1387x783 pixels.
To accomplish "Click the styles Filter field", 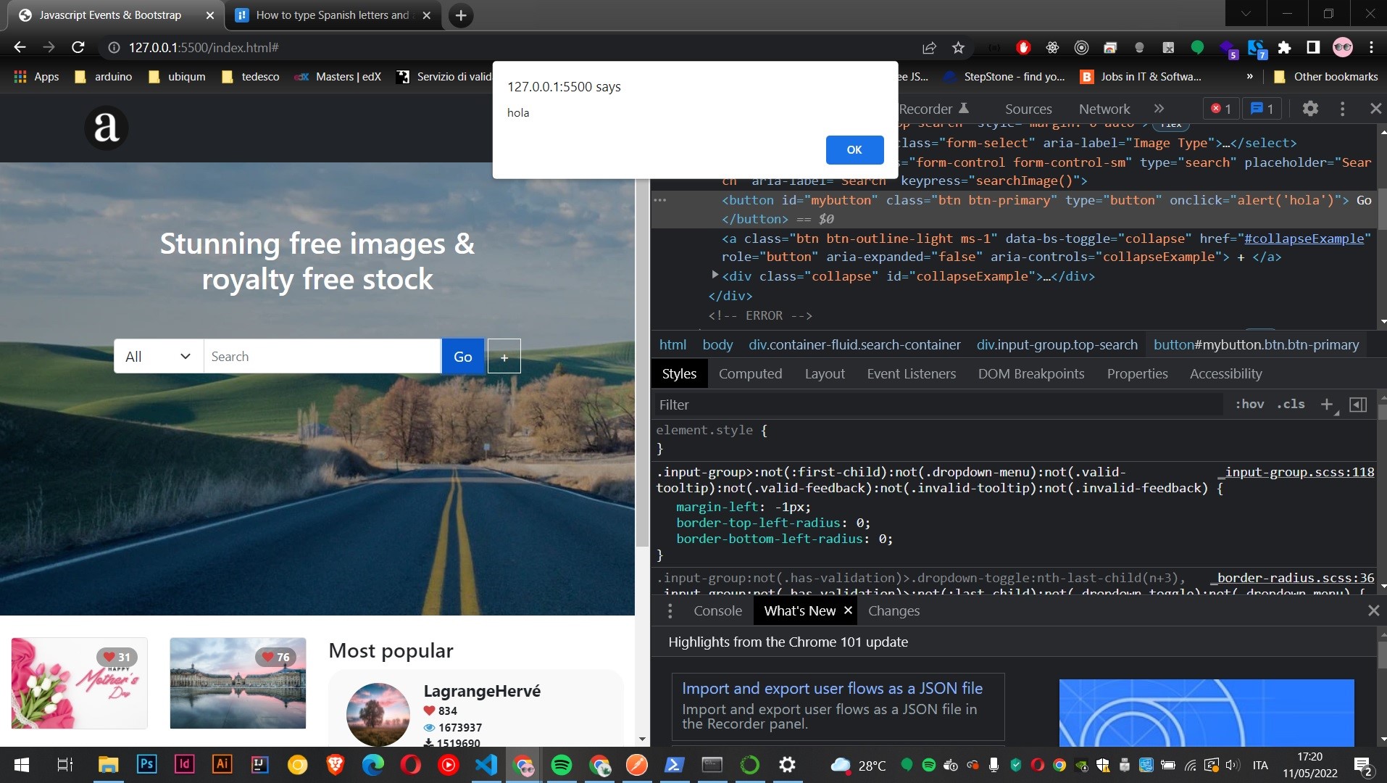I will 938,405.
